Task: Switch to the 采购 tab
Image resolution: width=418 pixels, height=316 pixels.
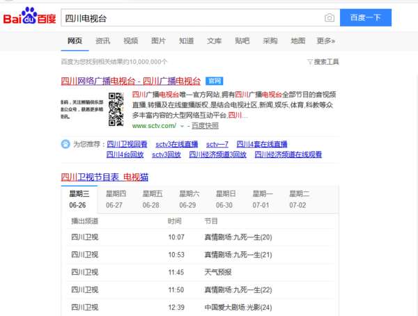Action: pyautogui.click(x=270, y=41)
